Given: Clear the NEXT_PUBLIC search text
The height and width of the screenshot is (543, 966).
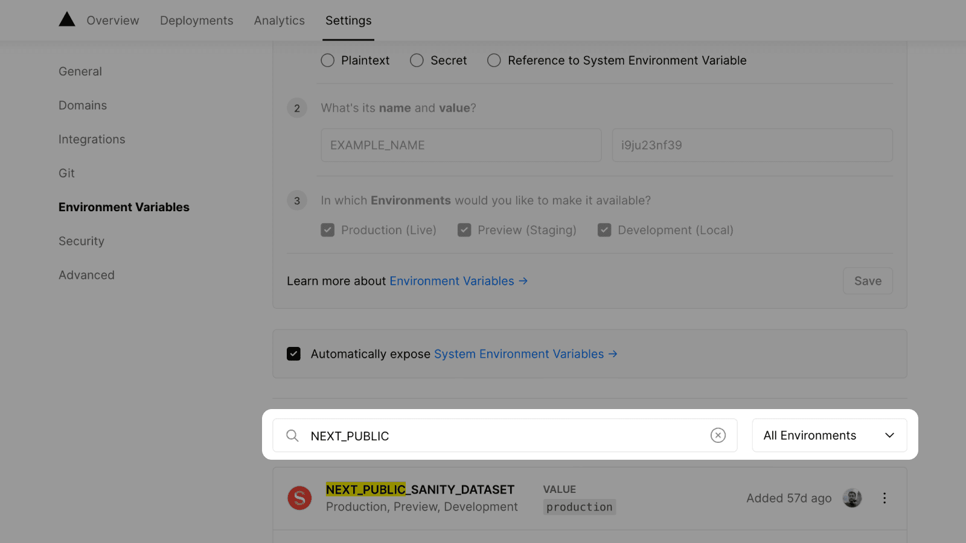Looking at the screenshot, I should [x=718, y=436].
